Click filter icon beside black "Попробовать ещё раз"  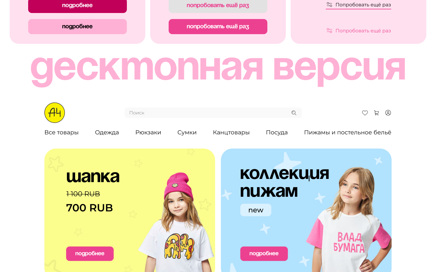(x=329, y=5)
